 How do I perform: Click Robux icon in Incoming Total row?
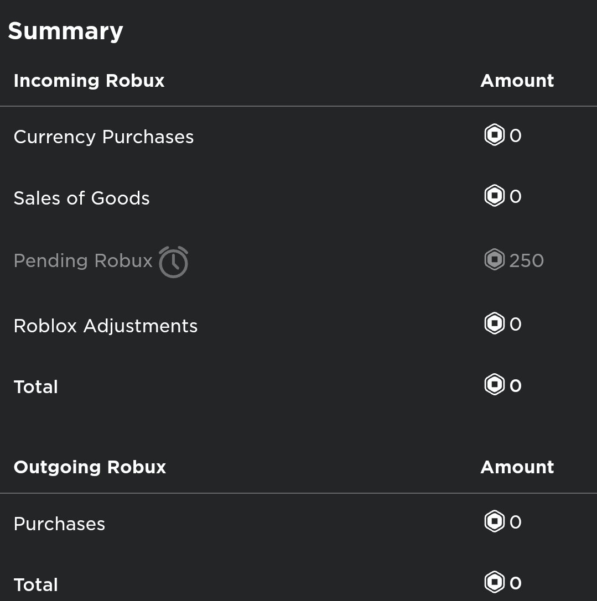494,384
